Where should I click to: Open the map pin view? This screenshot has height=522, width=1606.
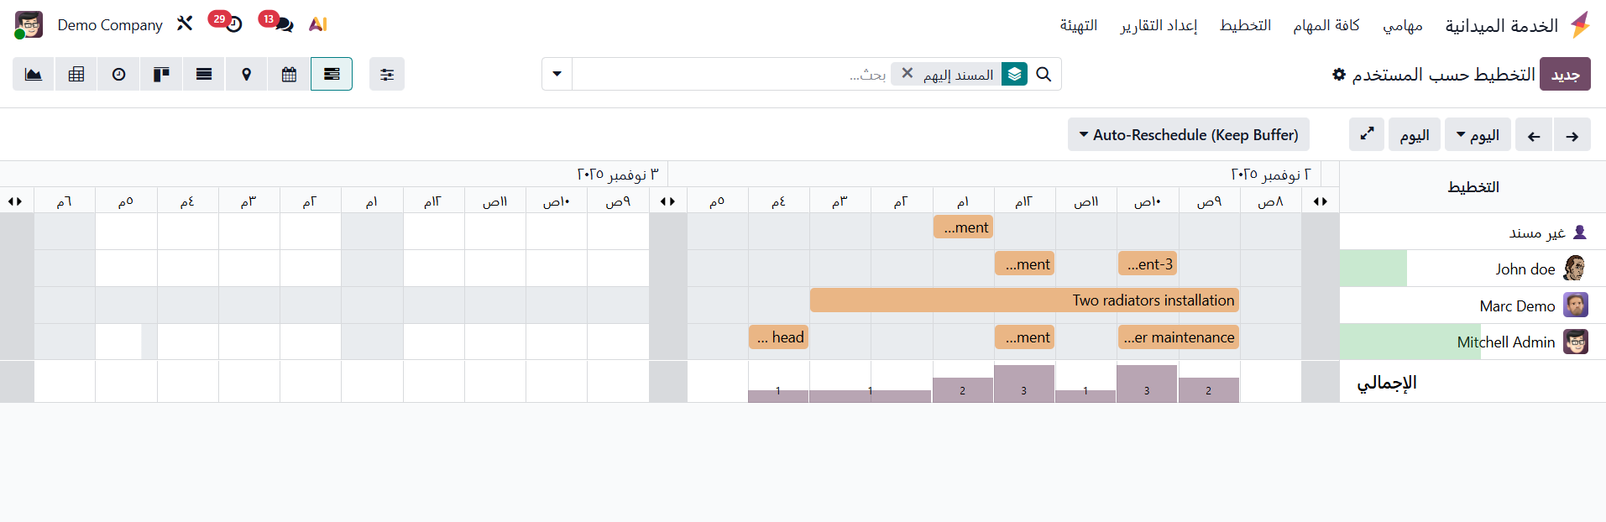(246, 75)
